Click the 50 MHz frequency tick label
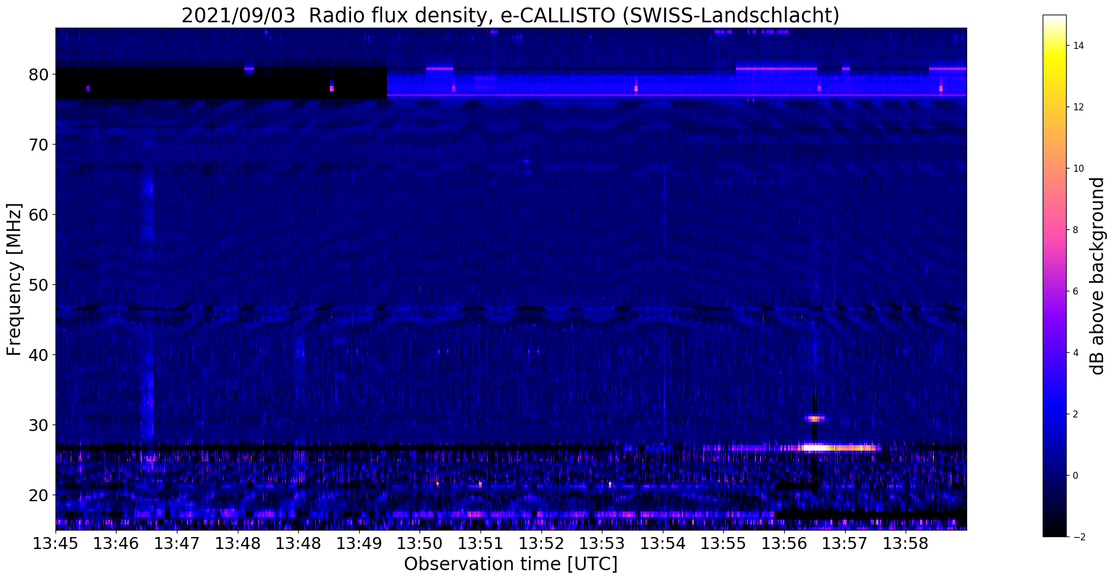The width and height of the screenshot is (1114, 580). click(39, 284)
